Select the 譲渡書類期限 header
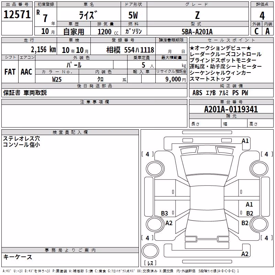The image size is (275, 275). coord(171,40)
